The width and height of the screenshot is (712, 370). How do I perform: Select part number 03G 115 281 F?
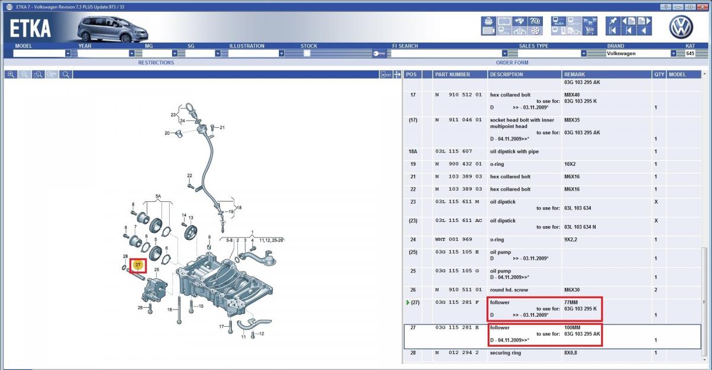pyautogui.click(x=457, y=303)
